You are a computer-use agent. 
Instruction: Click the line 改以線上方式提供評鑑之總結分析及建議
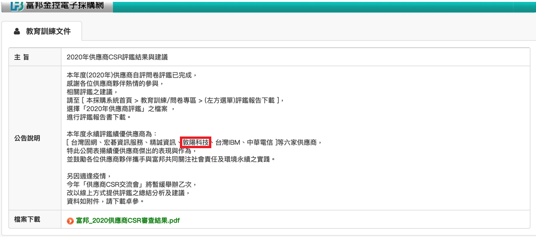coord(128,193)
